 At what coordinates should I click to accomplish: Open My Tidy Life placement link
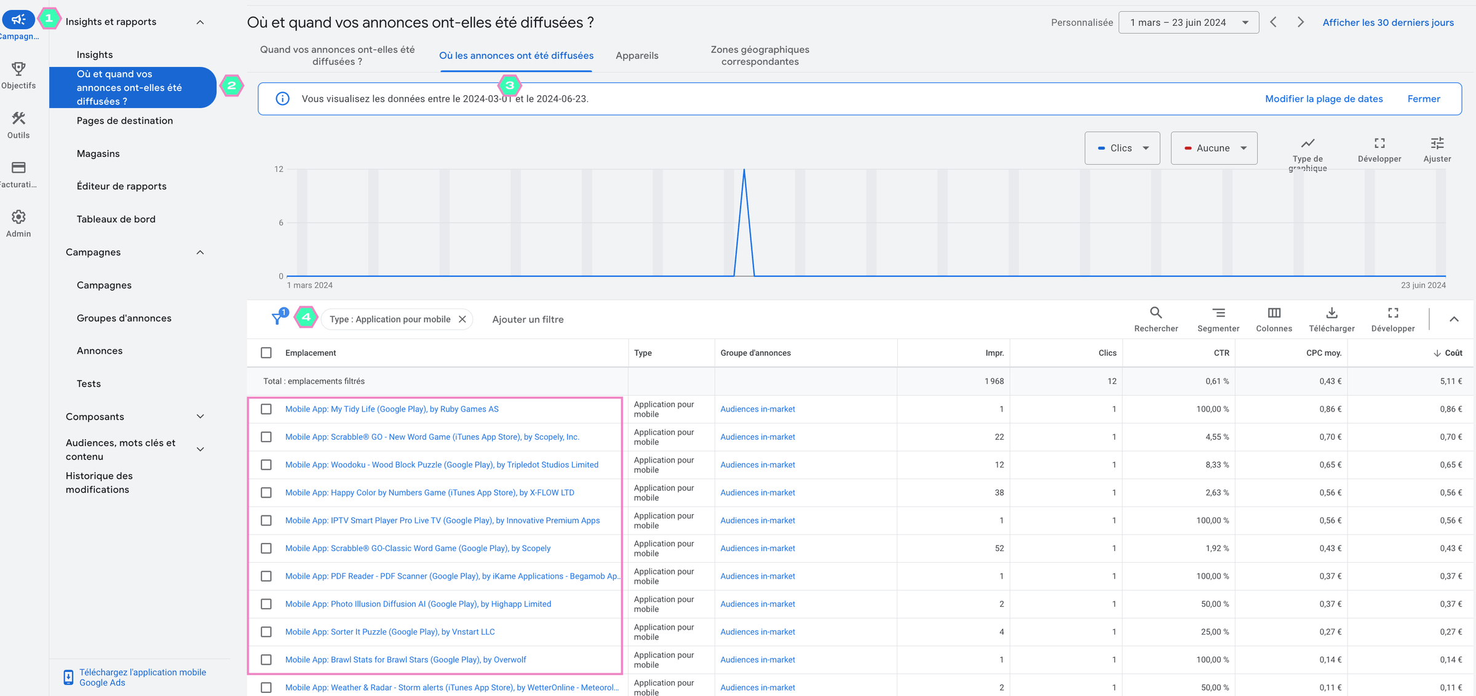tap(392, 409)
